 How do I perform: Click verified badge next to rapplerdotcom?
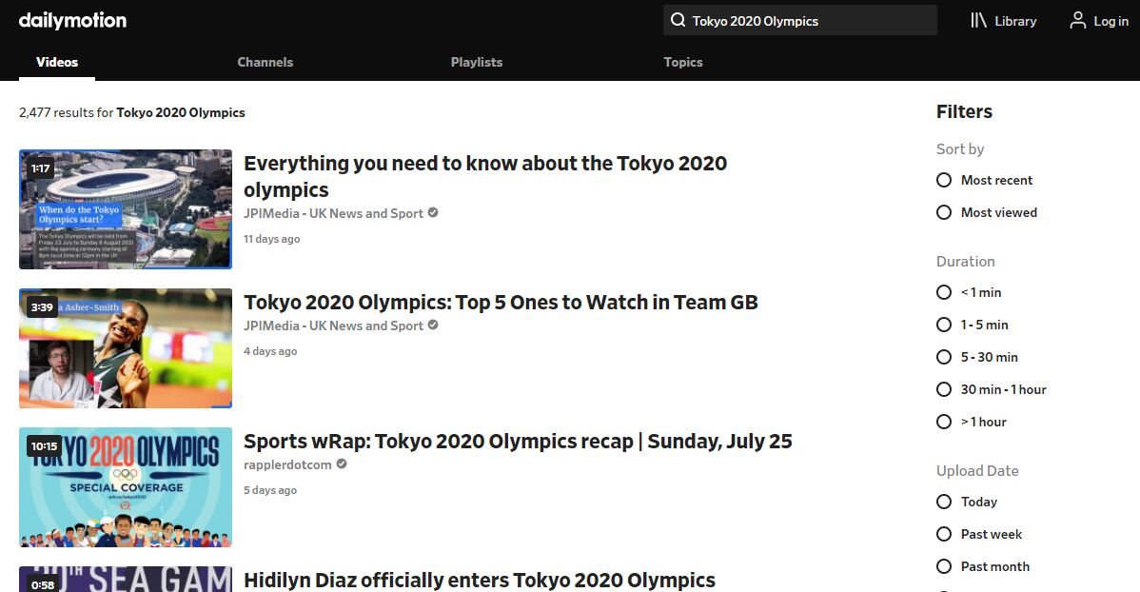(342, 464)
